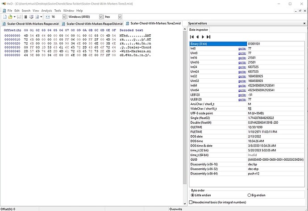Viewport: 308px width, 211px height.
Task: Click the hex view vertical scrollbar thumb
Action: [185, 108]
